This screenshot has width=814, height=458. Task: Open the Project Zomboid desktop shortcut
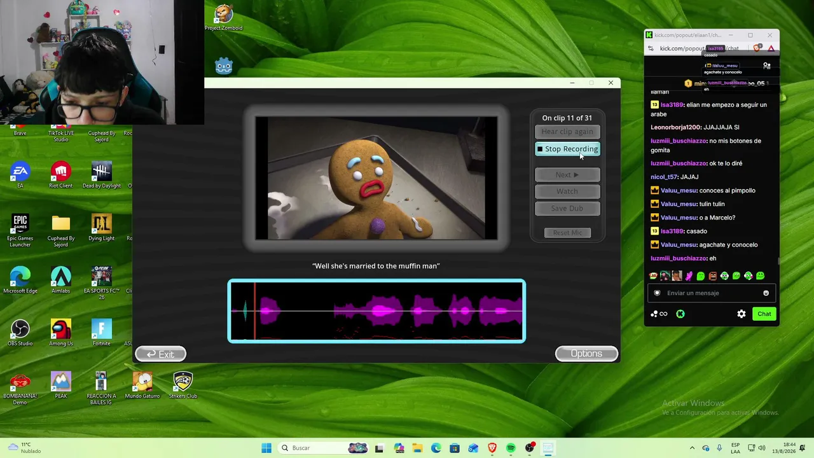[x=223, y=18]
